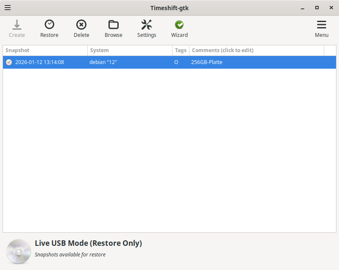Image resolution: width=339 pixels, height=270 pixels.
Task: Select the snapshot dated 2026-01-12
Action: pos(39,62)
